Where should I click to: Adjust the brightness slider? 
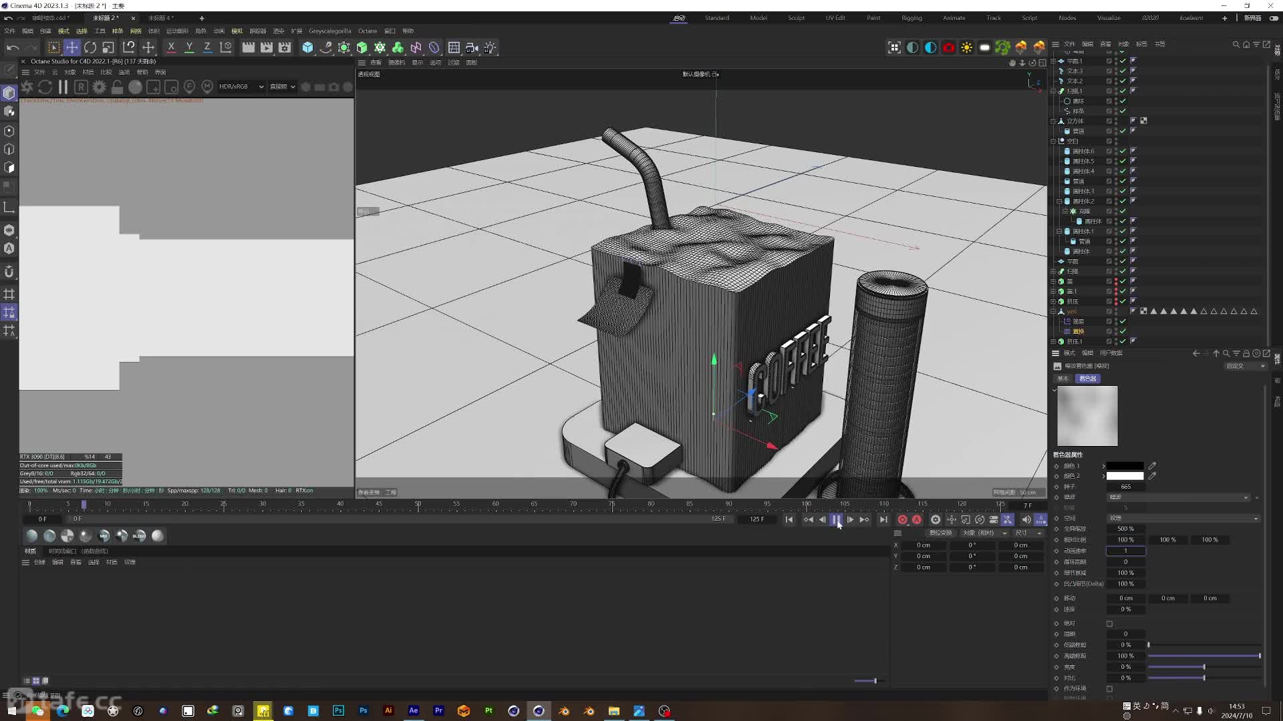pyautogui.click(x=1204, y=667)
